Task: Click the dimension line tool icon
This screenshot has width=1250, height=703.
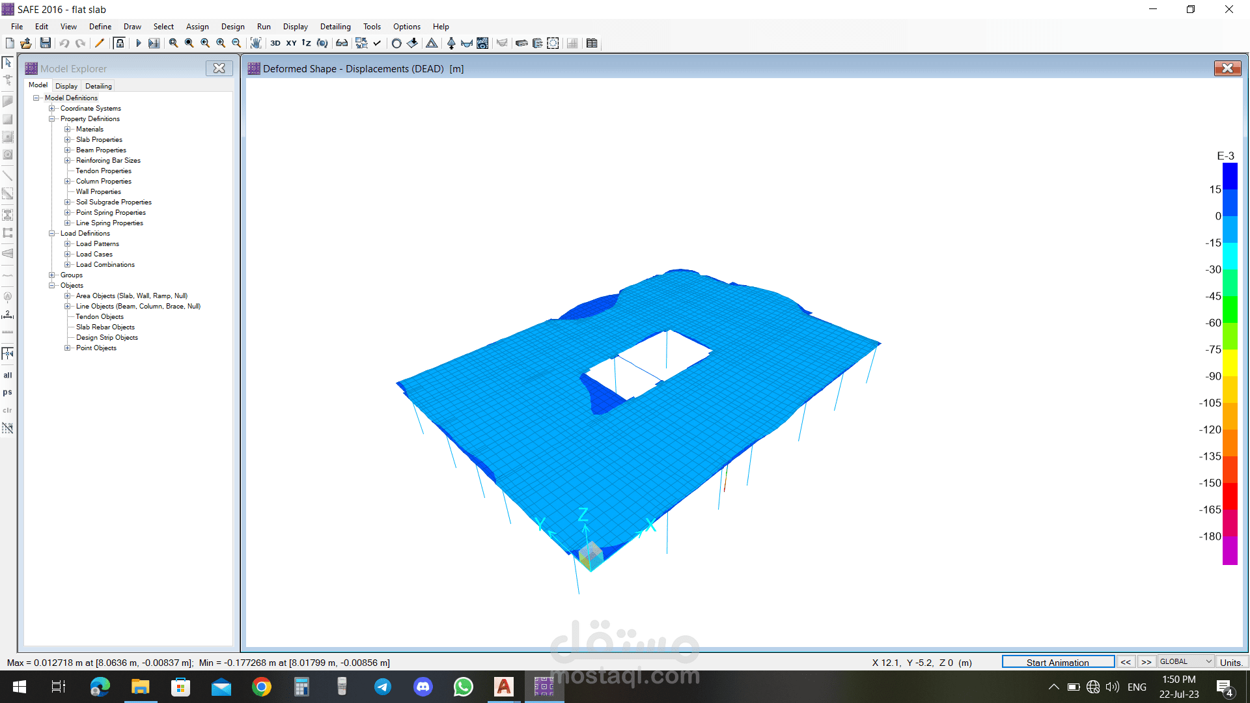Action: 8,314
